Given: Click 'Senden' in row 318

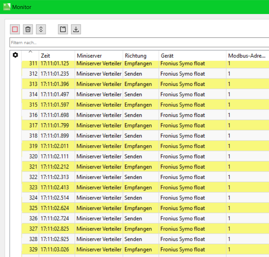Looking at the screenshot, I should [133, 136].
